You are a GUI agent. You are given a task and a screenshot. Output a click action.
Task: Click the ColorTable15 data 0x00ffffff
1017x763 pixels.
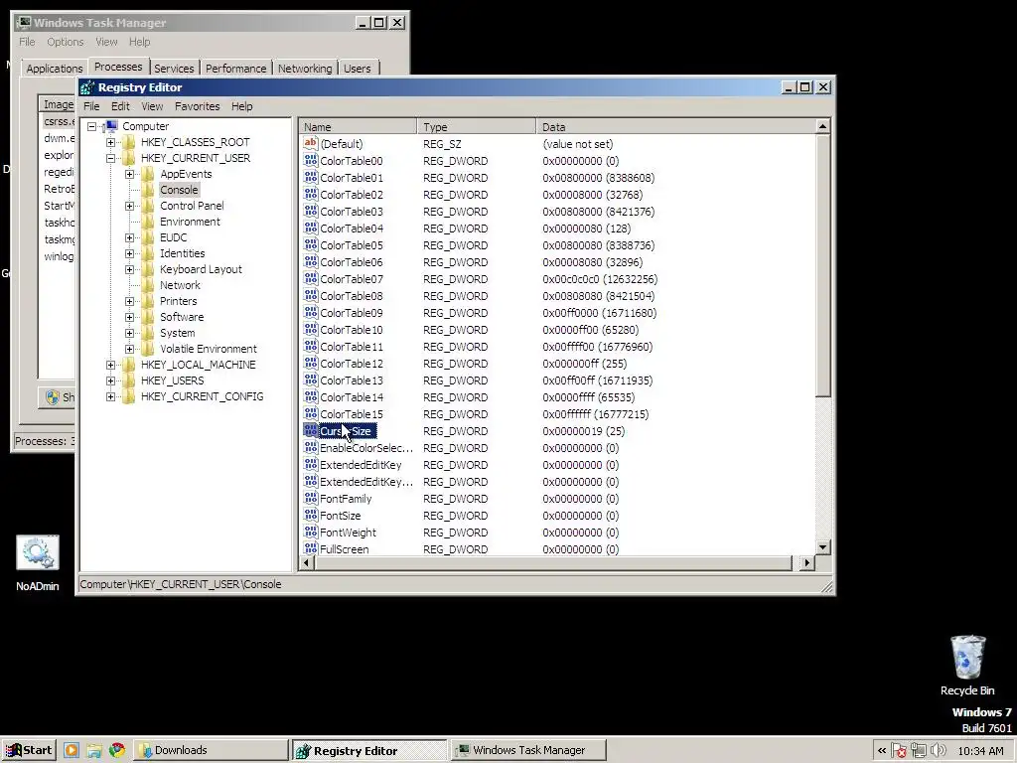tap(596, 414)
